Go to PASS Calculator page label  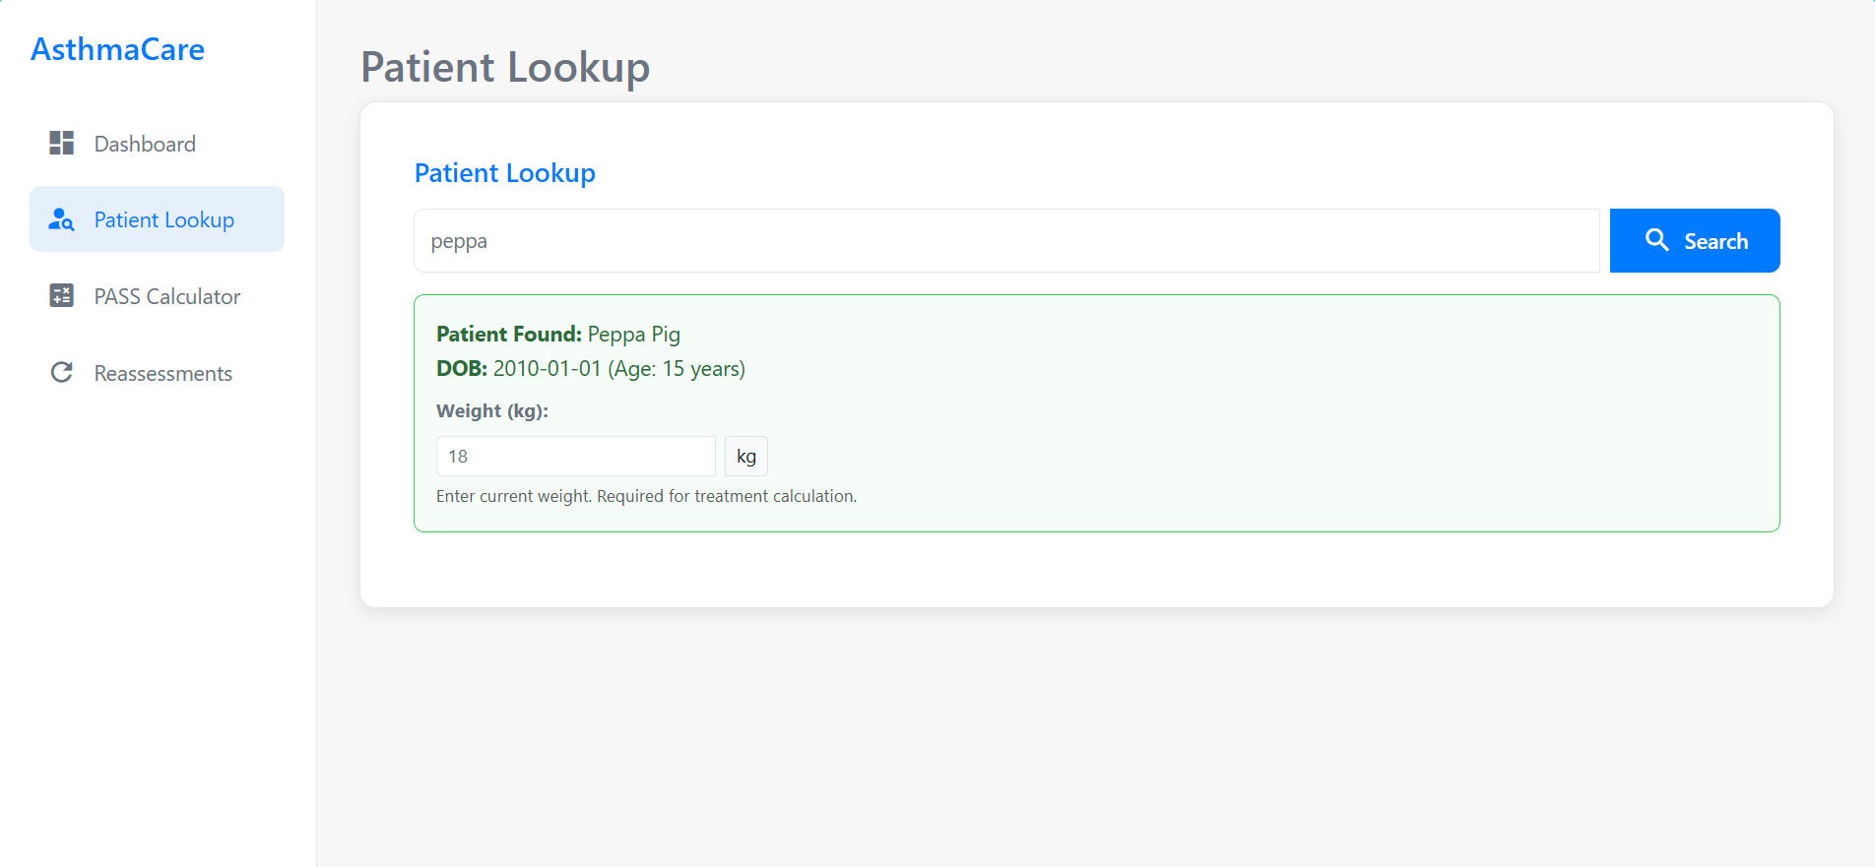point(167,297)
